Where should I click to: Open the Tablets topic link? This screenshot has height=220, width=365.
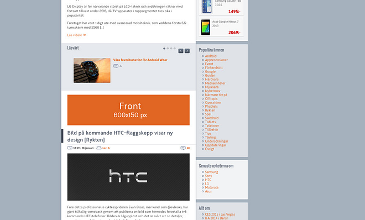point(210,122)
